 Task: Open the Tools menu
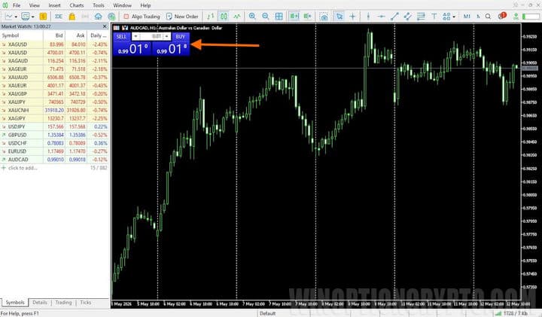click(x=99, y=5)
